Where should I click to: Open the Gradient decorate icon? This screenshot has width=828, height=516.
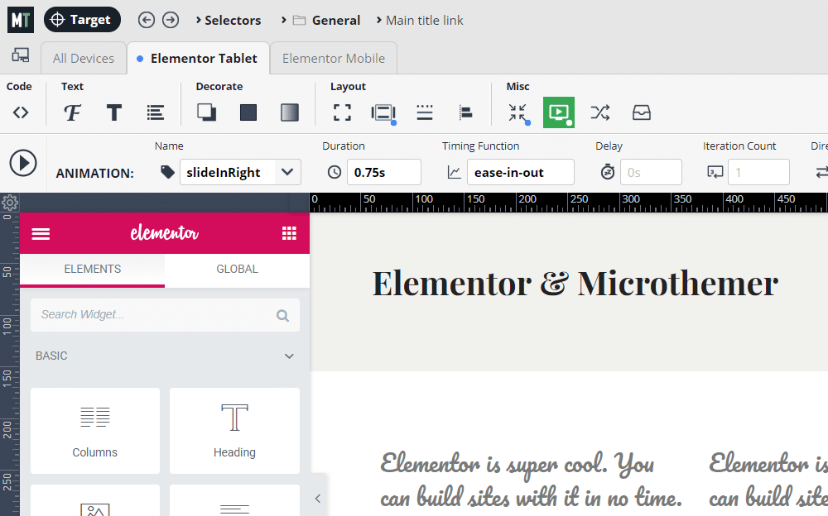point(289,112)
